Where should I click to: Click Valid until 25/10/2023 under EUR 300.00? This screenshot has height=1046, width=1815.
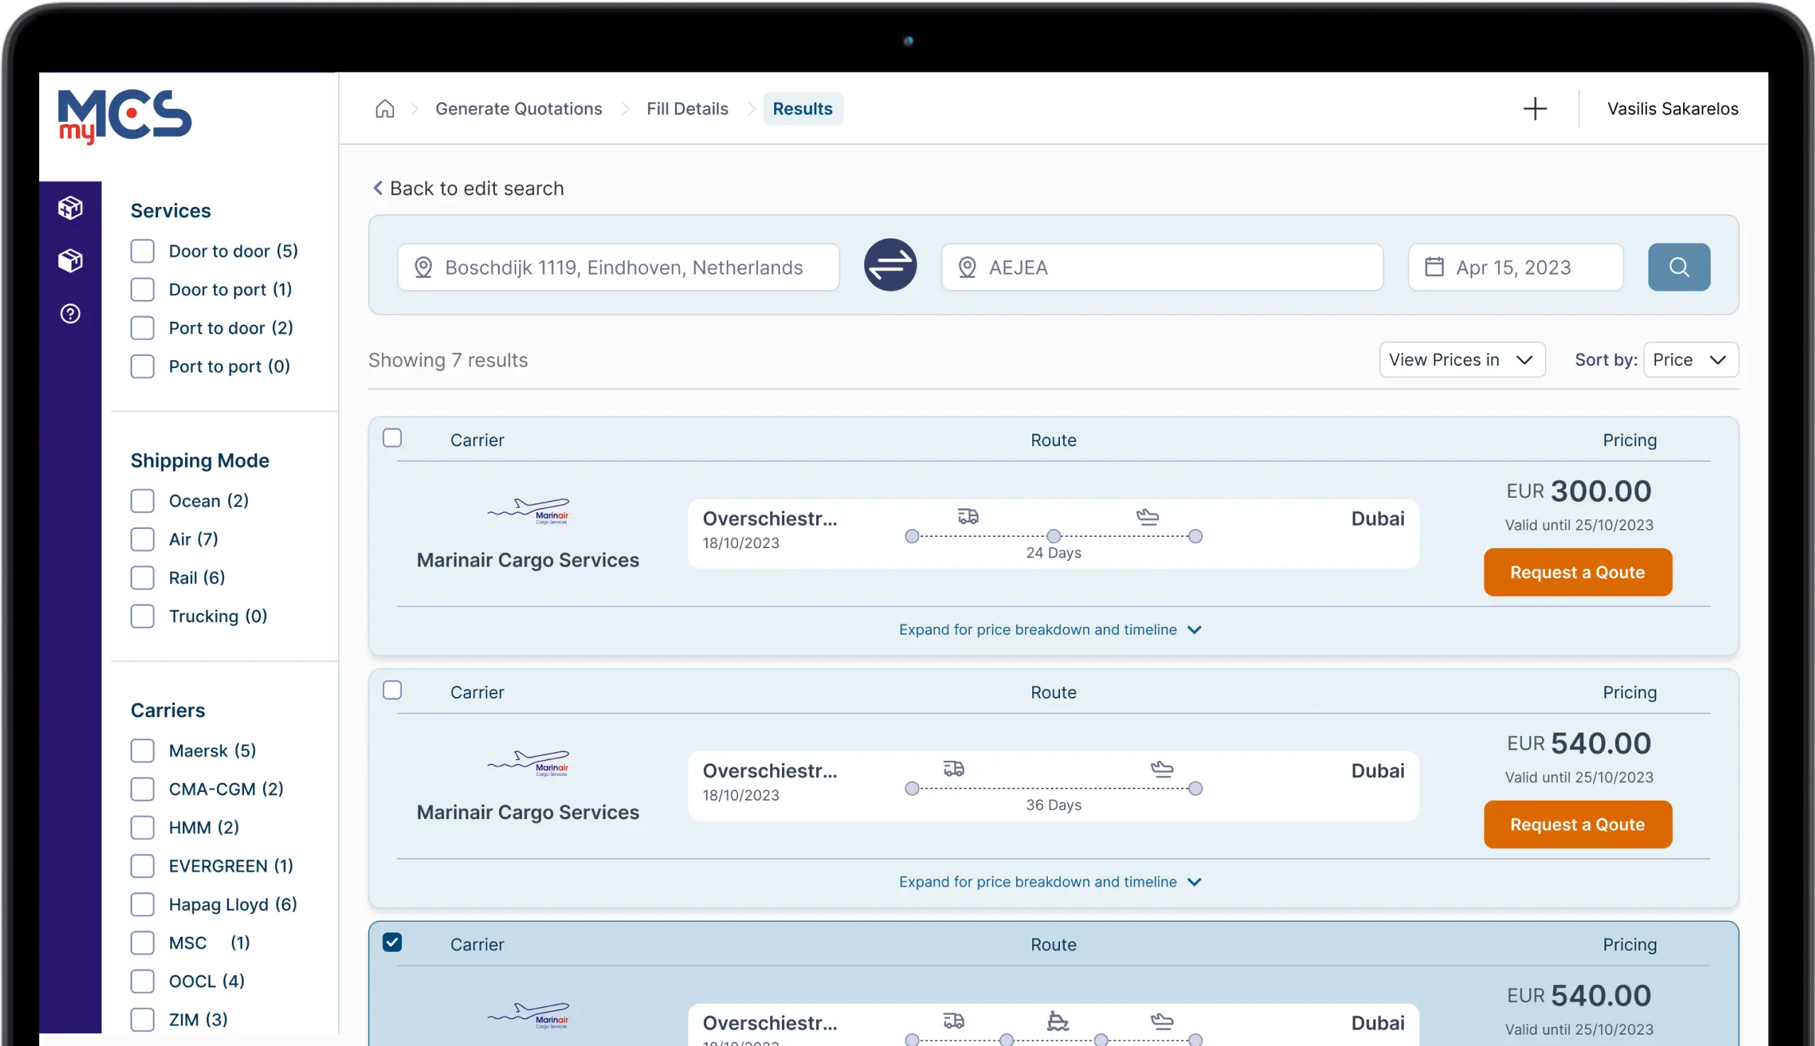click(x=1579, y=525)
